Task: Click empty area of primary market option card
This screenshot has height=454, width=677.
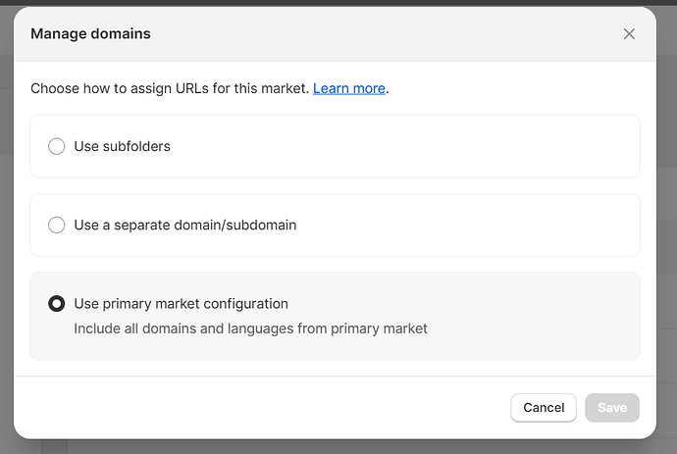Action: coord(530,316)
